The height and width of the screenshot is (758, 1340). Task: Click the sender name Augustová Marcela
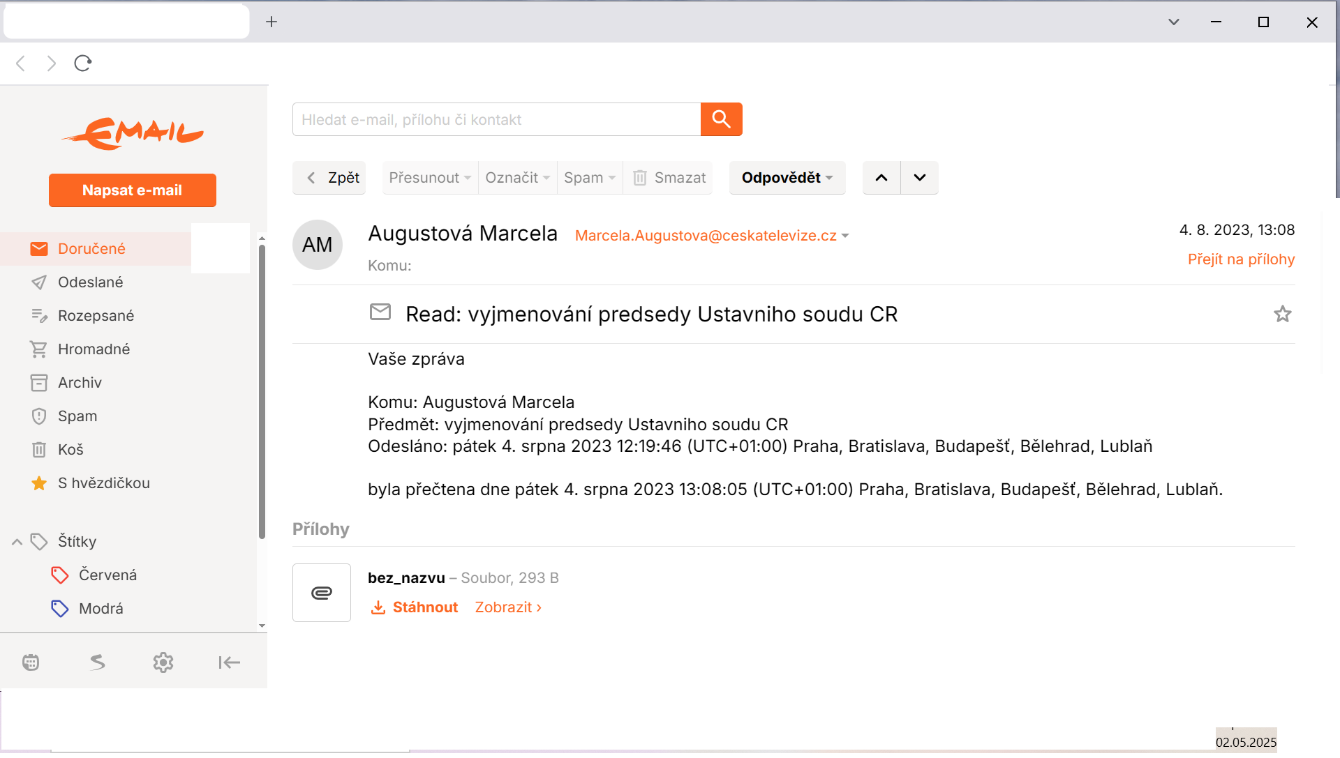[463, 234]
